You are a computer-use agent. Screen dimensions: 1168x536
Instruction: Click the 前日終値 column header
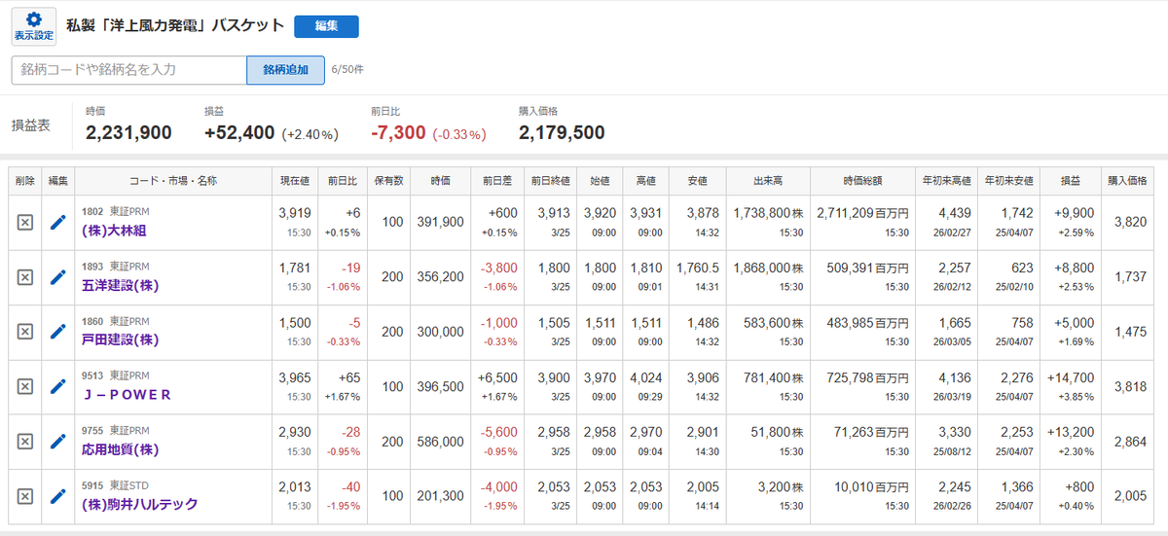[550, 181]
